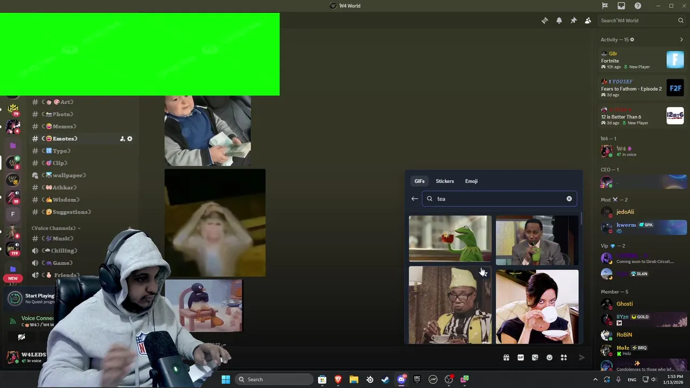Viewport: 690px width, 388px height.
Task: Open Ghosti member profile
Action: [x=643, y=304]
